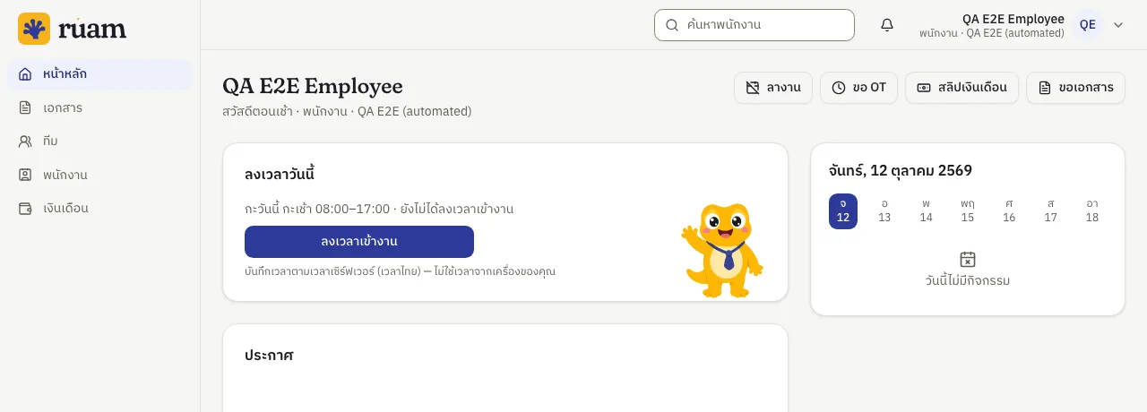Click the 'QA E2E Employee' page heading

(313, 86)
